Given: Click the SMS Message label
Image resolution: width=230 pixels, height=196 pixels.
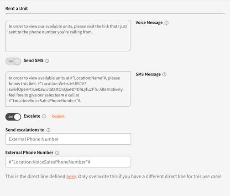Looking at the screenshot, I should pyautogui.click(x=148, y=74).
